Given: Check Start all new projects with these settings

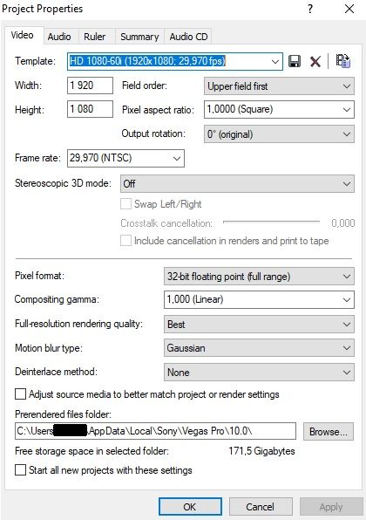Looking at the screenshot, I should (21, 470).
